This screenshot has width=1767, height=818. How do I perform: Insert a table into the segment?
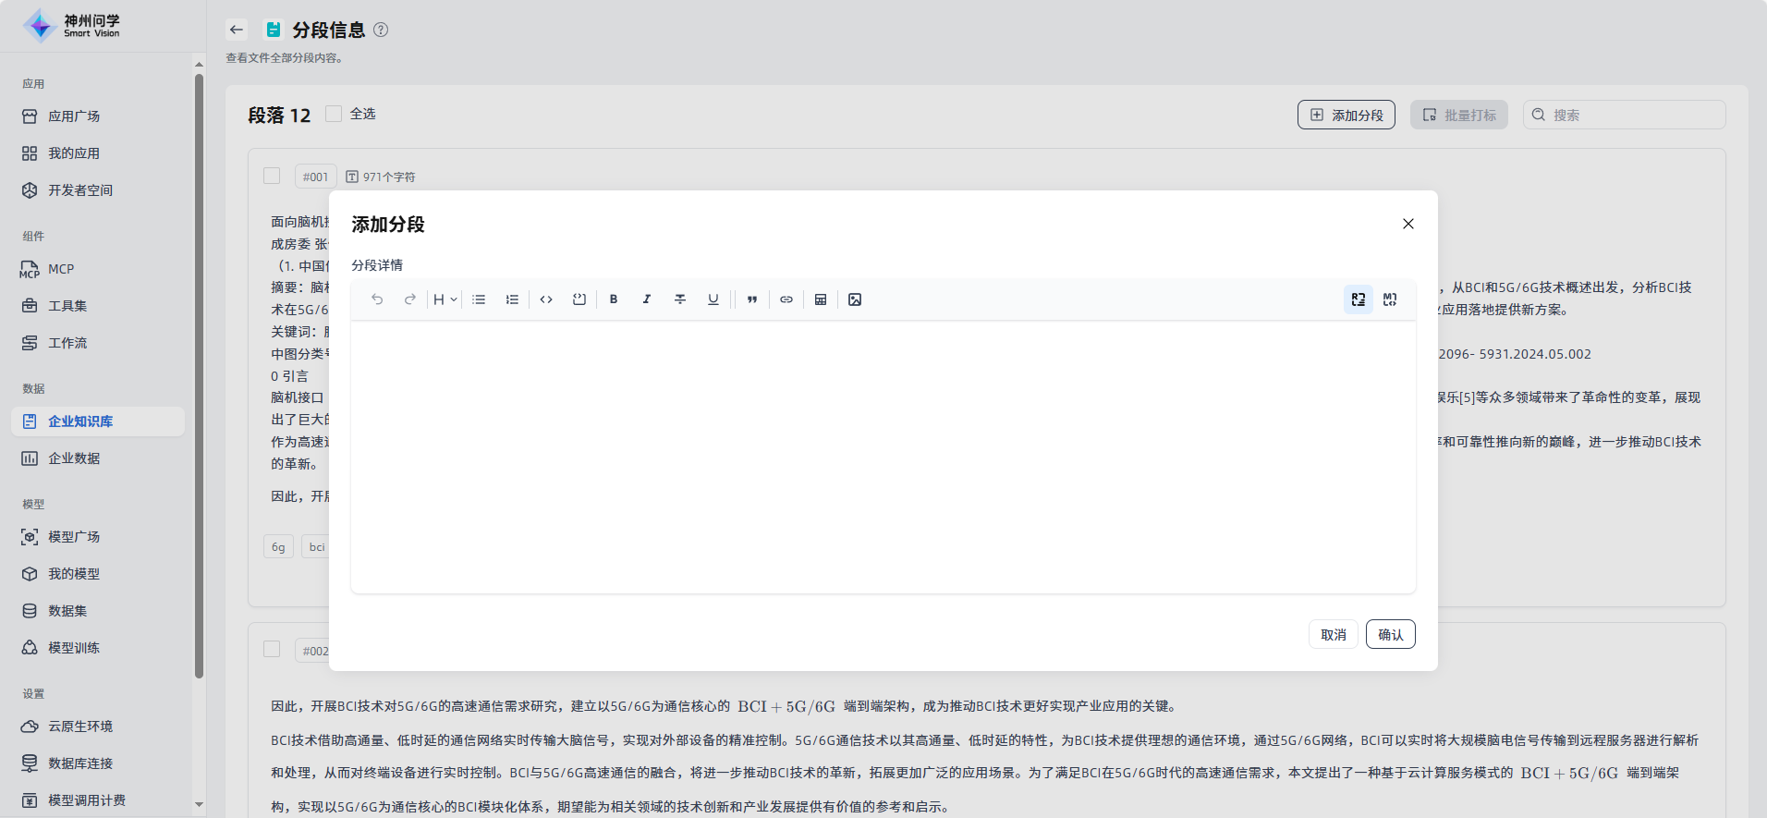pos(821,299)
